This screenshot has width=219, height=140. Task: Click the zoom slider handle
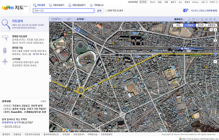pos(215,41)
